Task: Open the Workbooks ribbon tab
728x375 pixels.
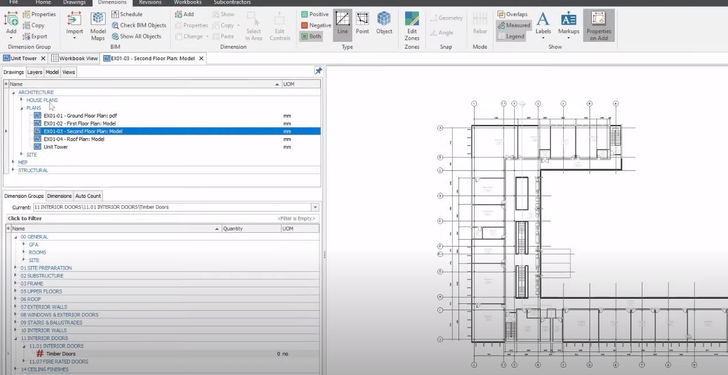Action: tap(187, 2)
